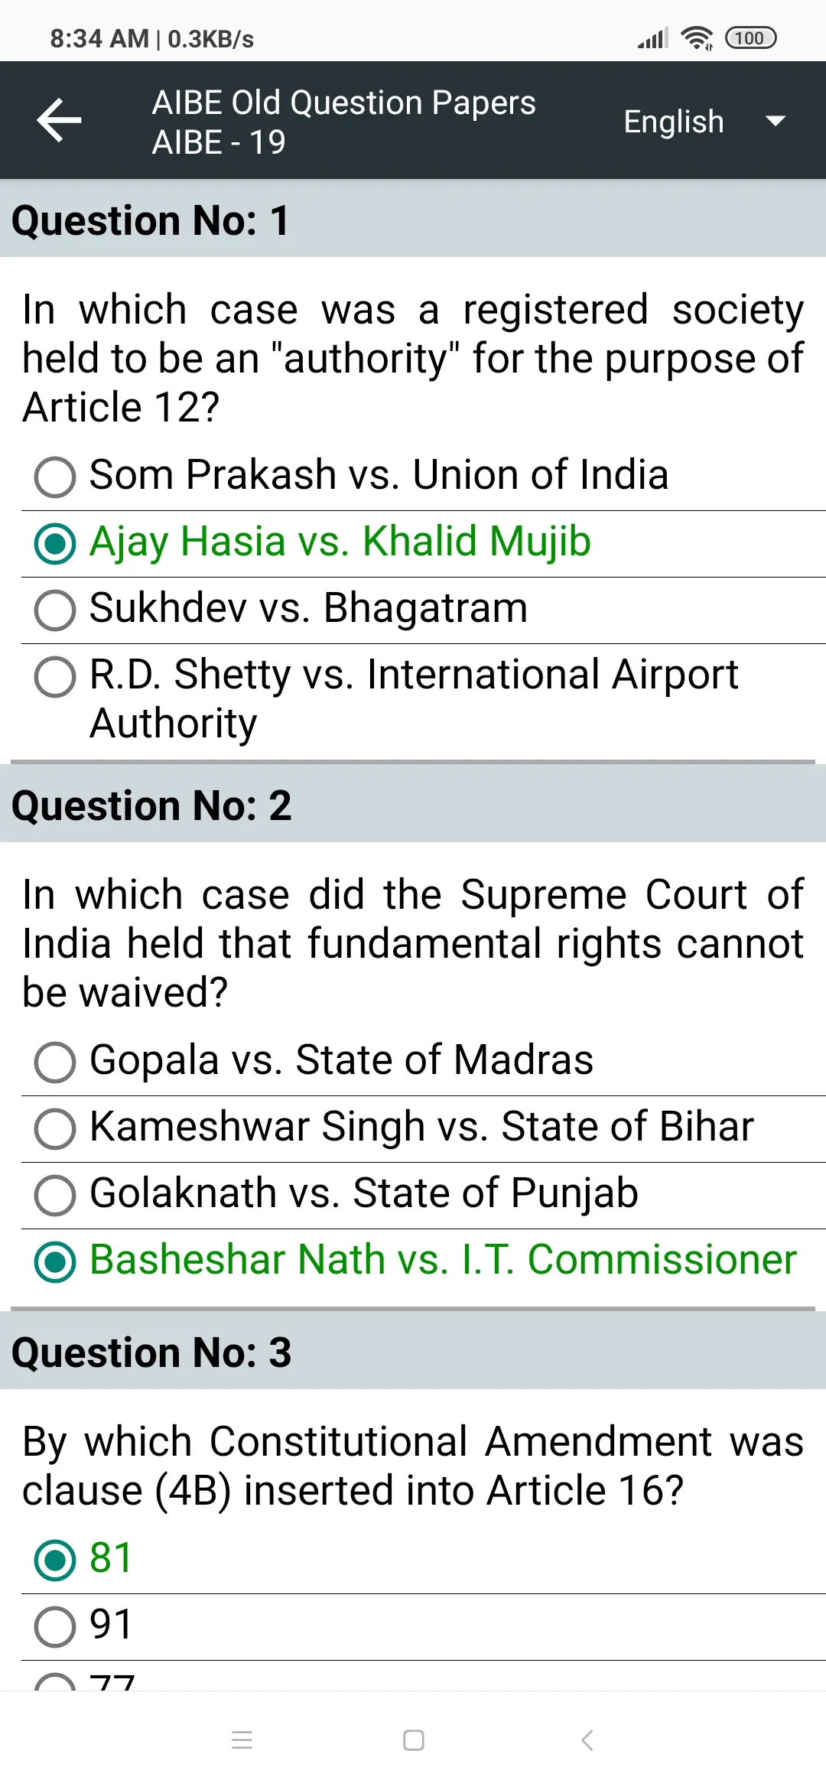Tap the Android back chevron icon

pos(587,1740)
